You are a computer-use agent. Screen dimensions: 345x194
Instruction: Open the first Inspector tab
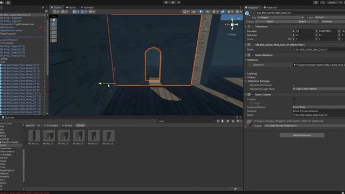[x=252, y=8]
